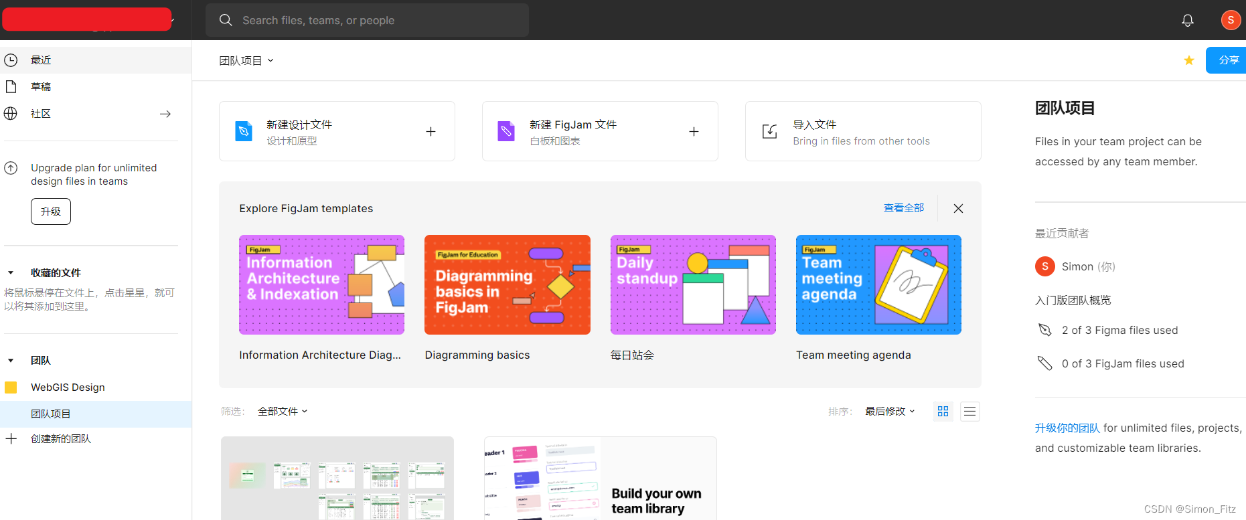Create a new design file 新建设计文件
1246x520 pixels.
click(337, 131)
